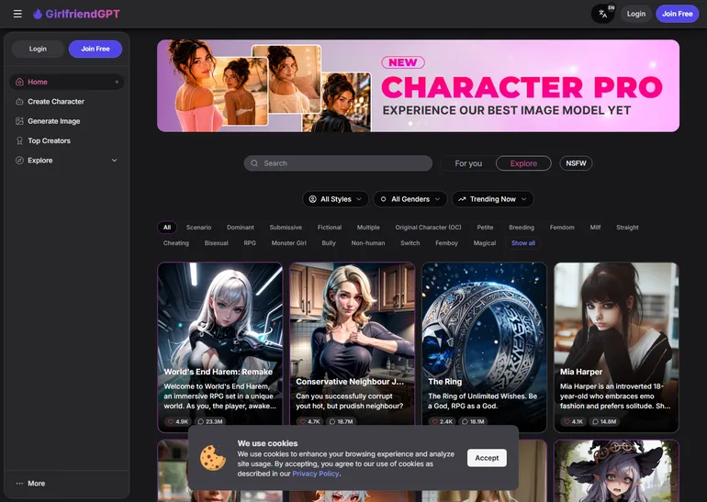Select the Petite tag filter
The height and width of the screenshot is (502, 707).
485,228
